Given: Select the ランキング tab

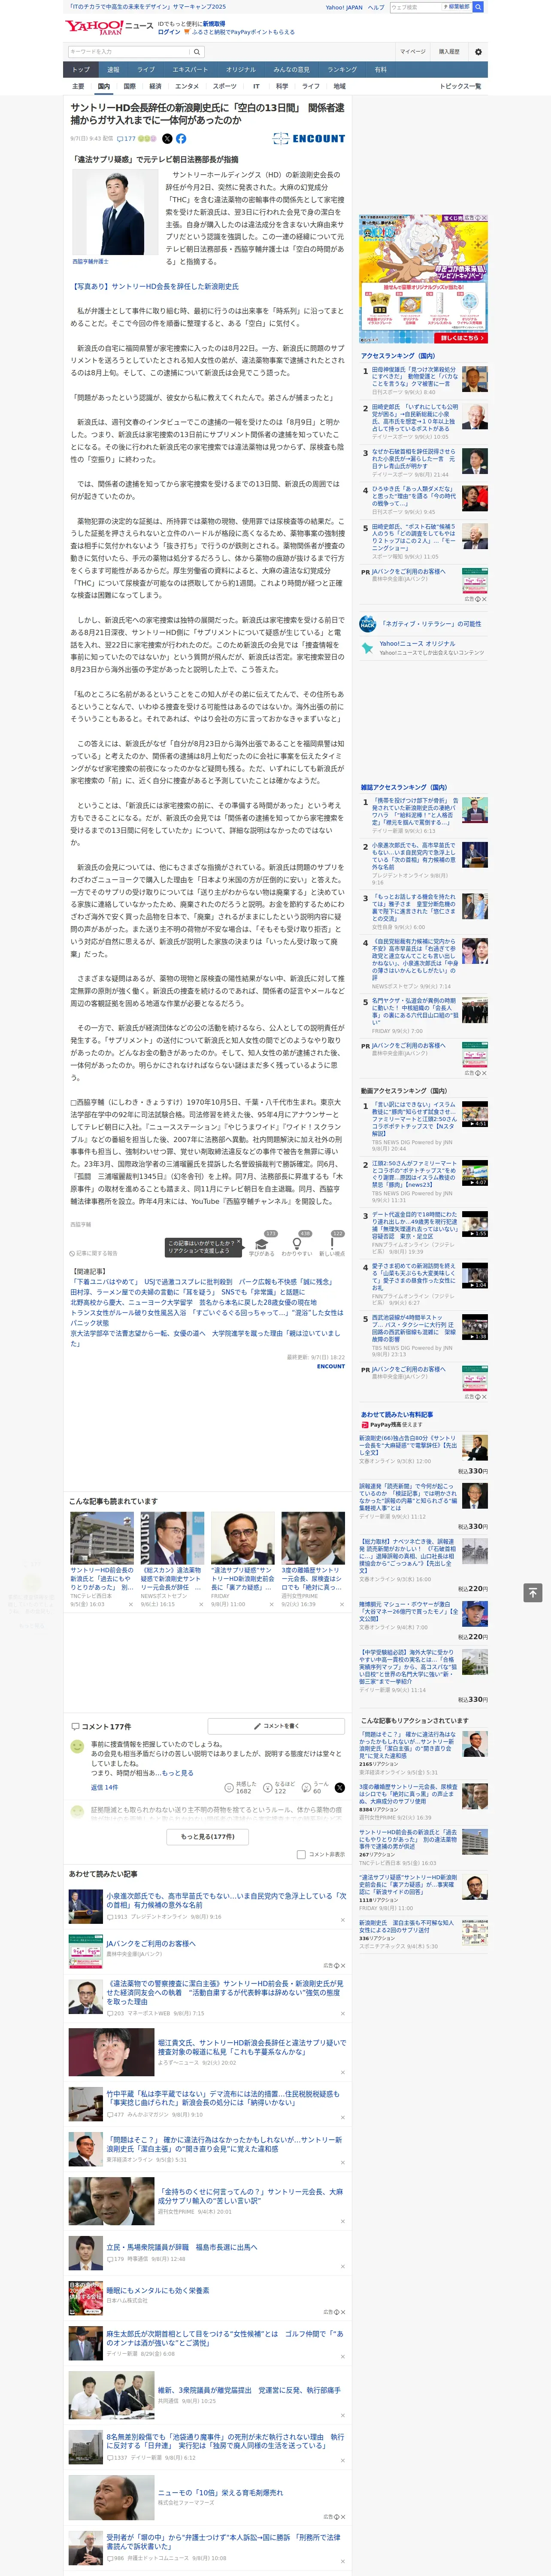Looking at the screenshot, I should click(x=342, y=70).
